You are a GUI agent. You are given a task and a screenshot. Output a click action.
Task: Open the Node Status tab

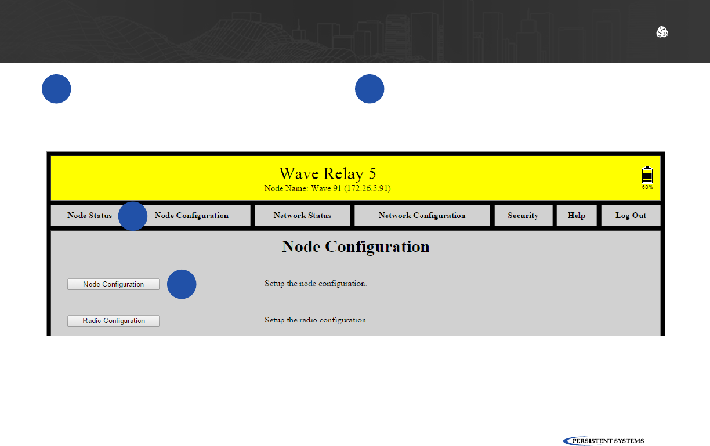89,216
